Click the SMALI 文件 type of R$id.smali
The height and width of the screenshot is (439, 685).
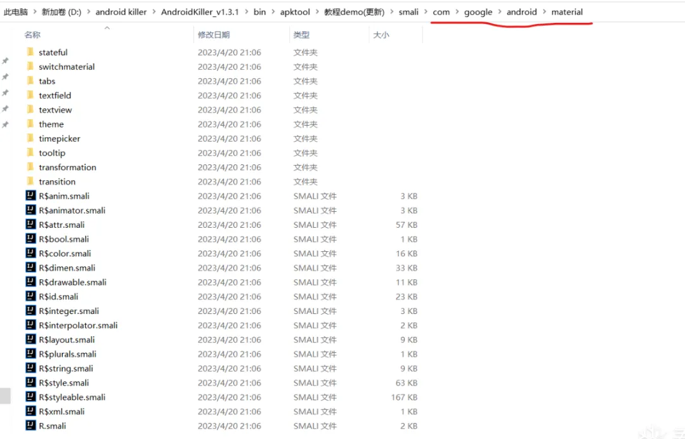click(315, 297)
